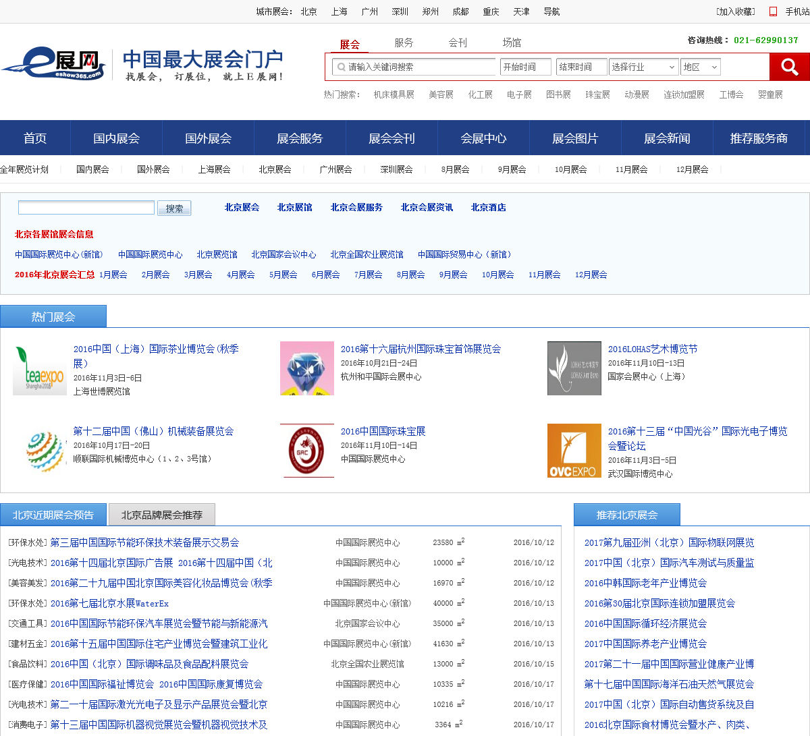This screenshot has height=736, width=810.
Task: Open the GAC jewelry exhibition thumbnail
Action: [x=307, y=451]
